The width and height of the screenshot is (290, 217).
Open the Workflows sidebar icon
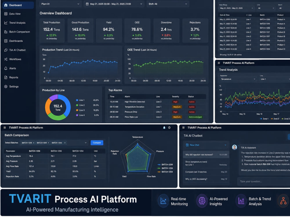6,59
